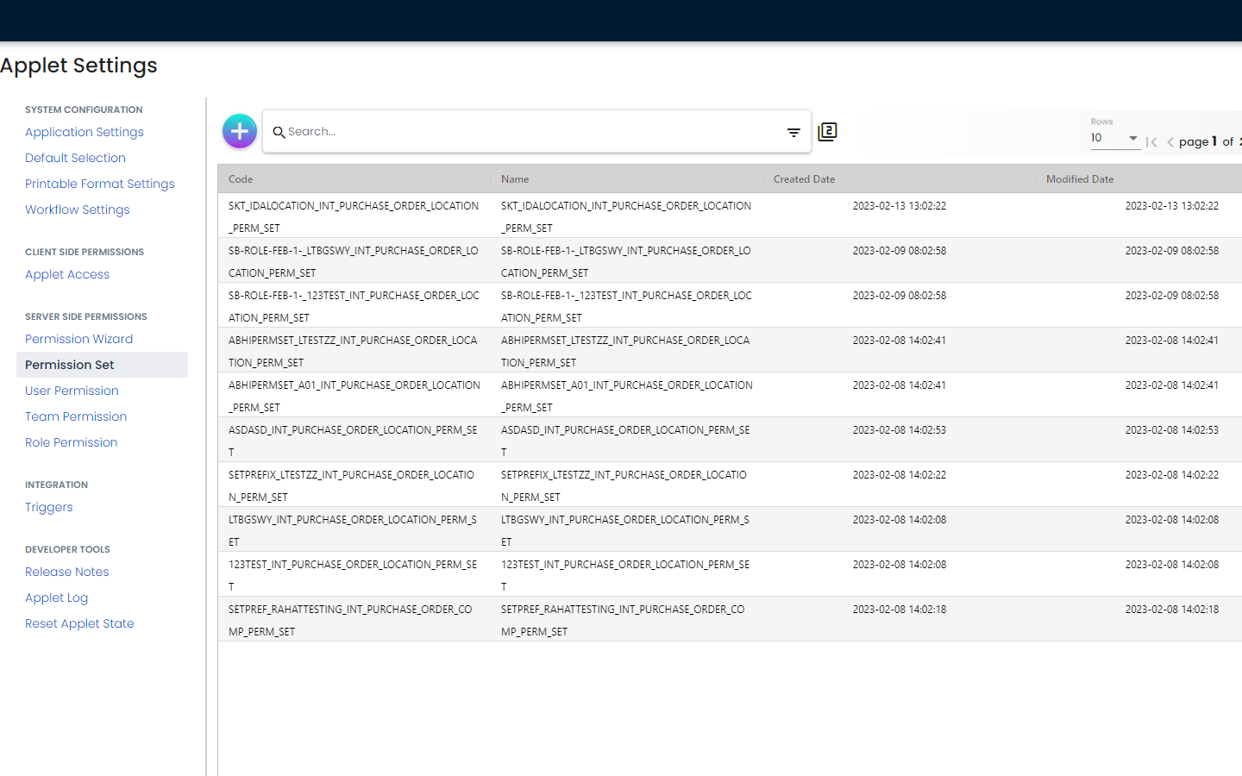
Task: Click Reset Applet State
Action: [x=79, y=623]
